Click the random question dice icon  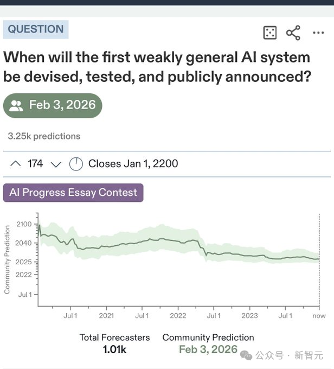tap(269, 33)
